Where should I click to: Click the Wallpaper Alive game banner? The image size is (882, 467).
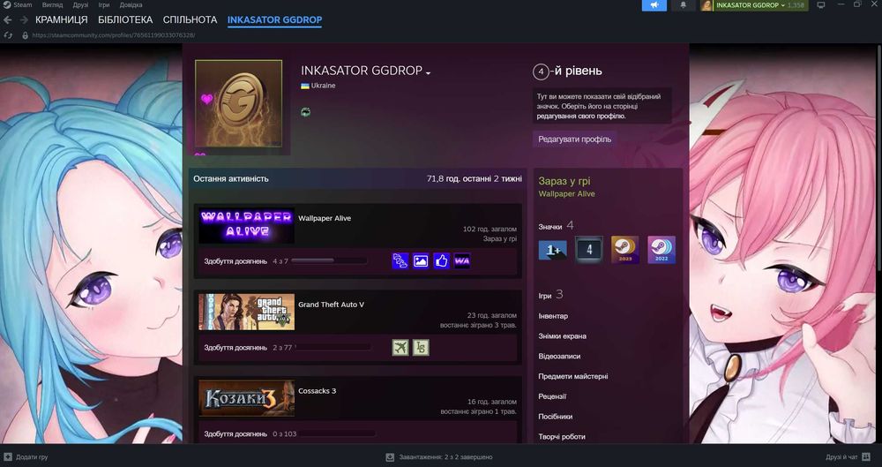(x=246, y=225)
